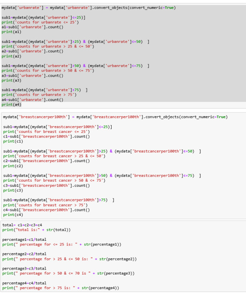Image resolution: width=246 pixels, height=296 pixels.
Task: Click line total= c1+c2+c3+c4
Action: pyautogui.click(x=22, y=225)
